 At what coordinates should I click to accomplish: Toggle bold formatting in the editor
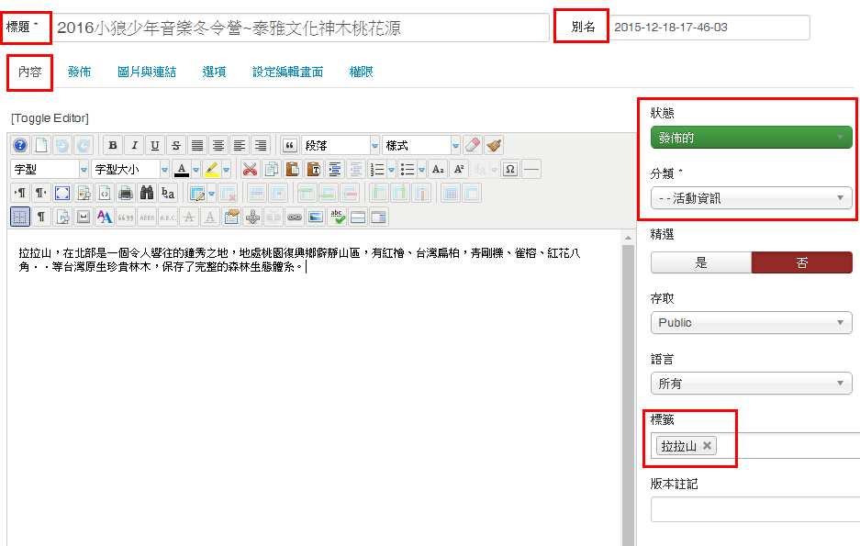[x=113, y=146]
